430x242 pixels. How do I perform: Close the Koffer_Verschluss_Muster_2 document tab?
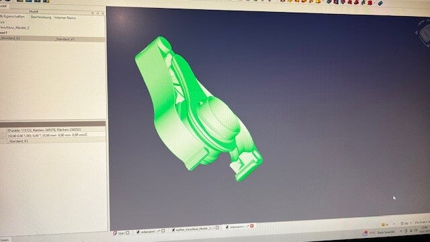(217, 227)
